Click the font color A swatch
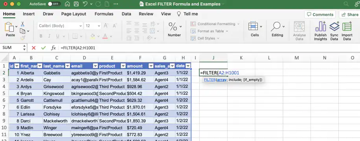Viewport: 360px width, 141px height. coord(105,36)
